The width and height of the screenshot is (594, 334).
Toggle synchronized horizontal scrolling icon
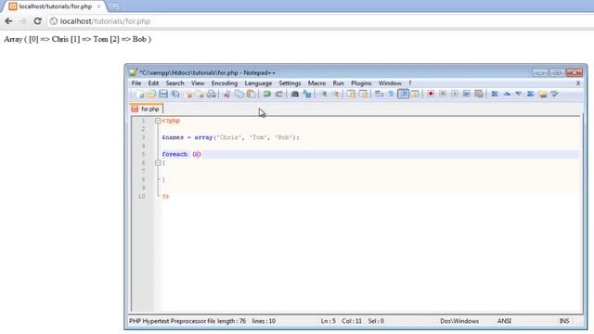tap(363, 94)
